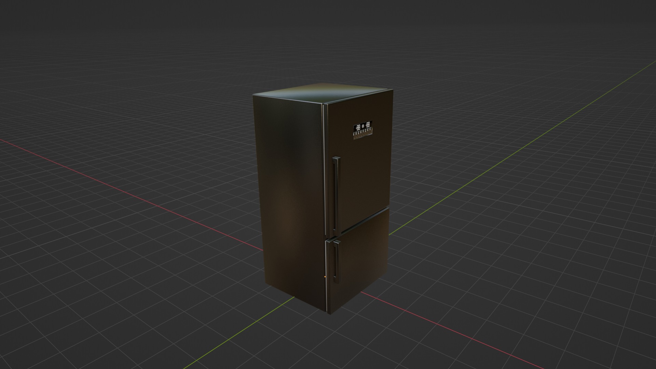Select the lower freezer door handle
Image resolution: width=656 pixels, height=369 pixels.
click(337, 261)
